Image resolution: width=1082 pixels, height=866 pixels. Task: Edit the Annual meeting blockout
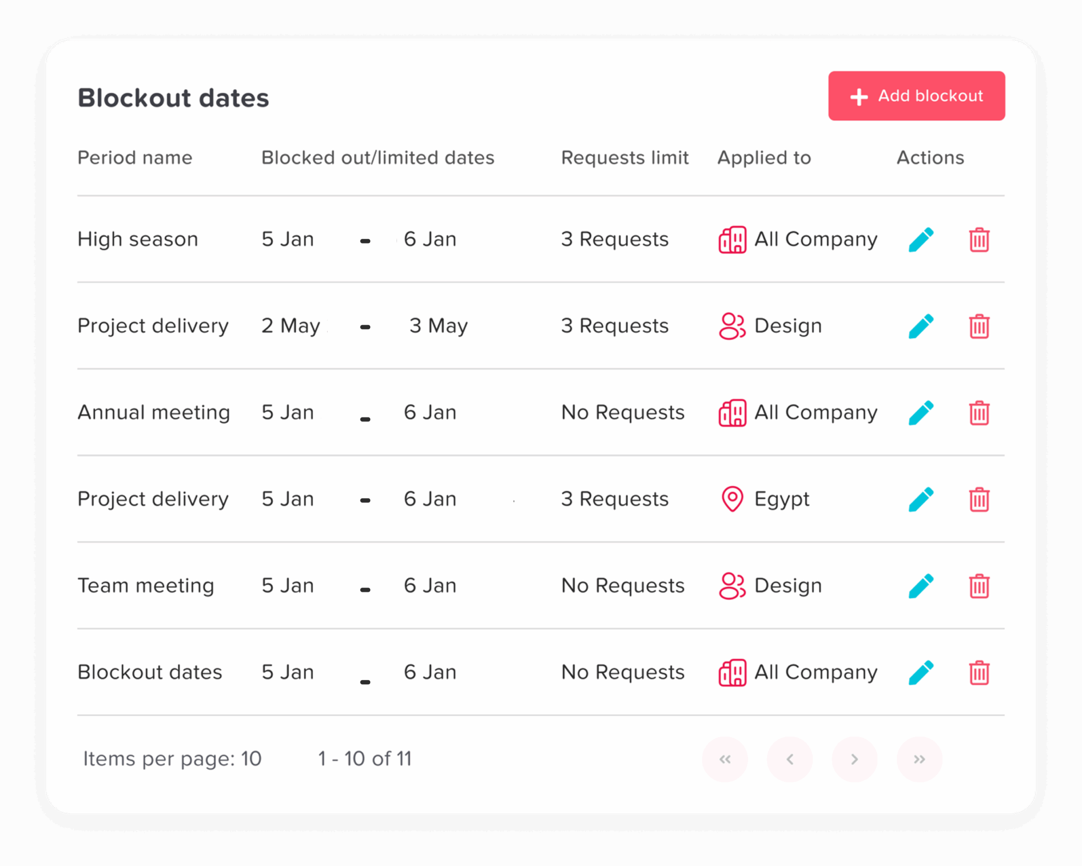tap(921, 413)
